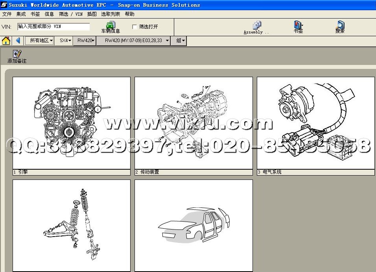
Task: Click the Suzuki logo in title bar
Action: point(4,5)
